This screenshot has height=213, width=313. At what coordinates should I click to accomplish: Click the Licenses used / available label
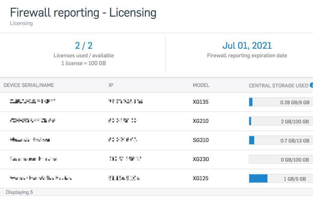pos(84,55)
